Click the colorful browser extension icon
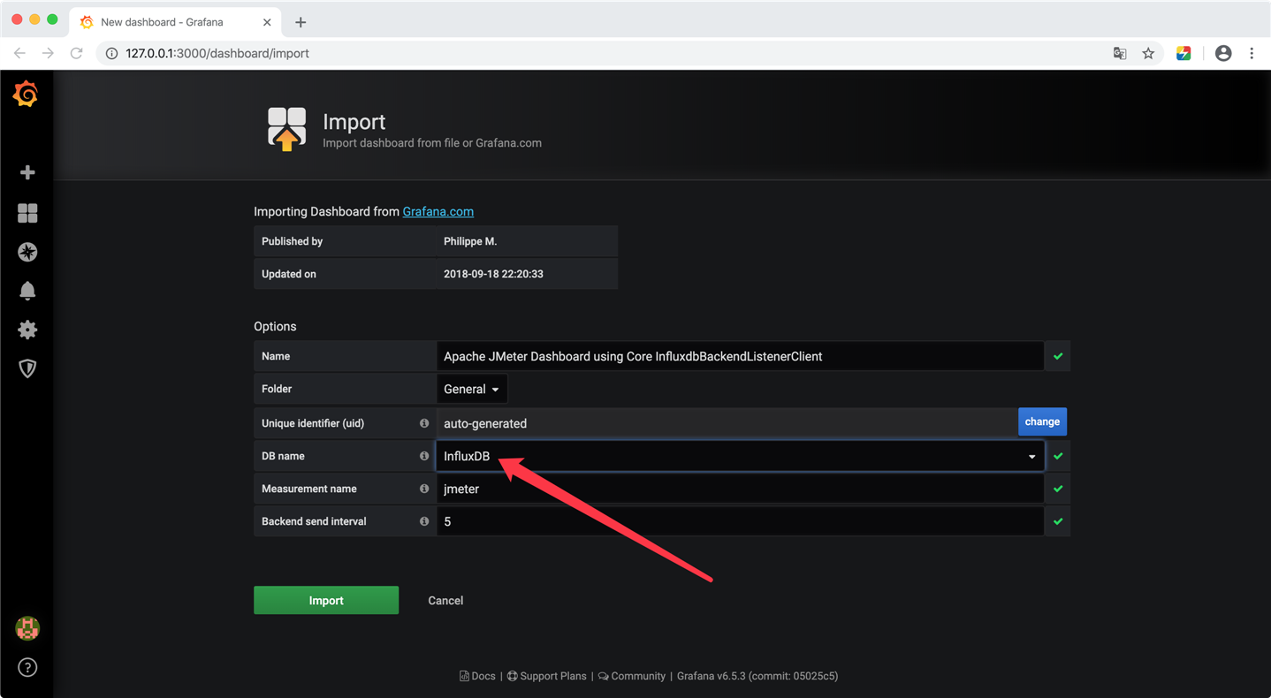This screenshot has width=1271, height=698. (1183, 53)
